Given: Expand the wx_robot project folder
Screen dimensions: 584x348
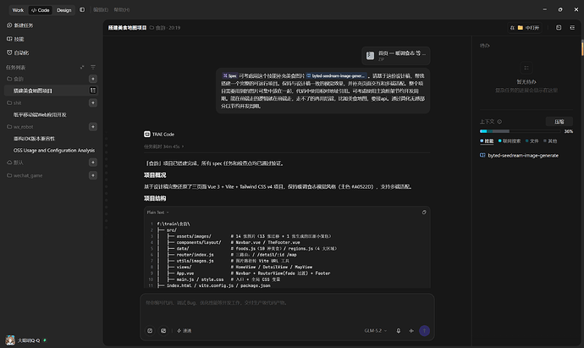Looking at the screenshot, I should (20, 127).
